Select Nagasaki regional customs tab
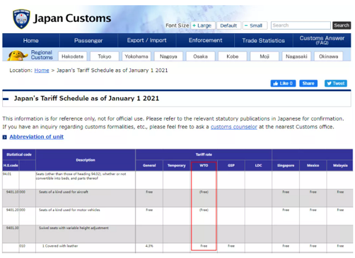 pyautogui.click(x=296, y=56)
